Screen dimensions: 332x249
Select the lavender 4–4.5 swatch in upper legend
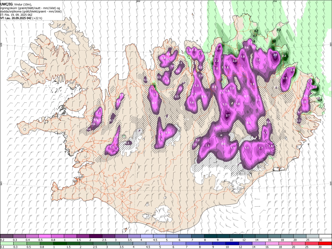point(147,236)
